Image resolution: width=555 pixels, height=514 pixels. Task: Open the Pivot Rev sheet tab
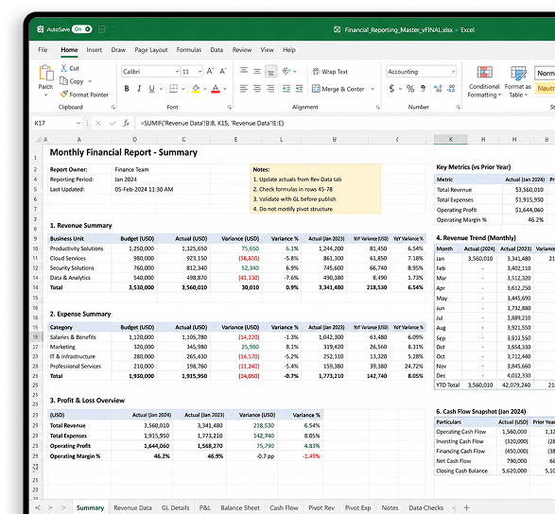click(x=321, y=507)
